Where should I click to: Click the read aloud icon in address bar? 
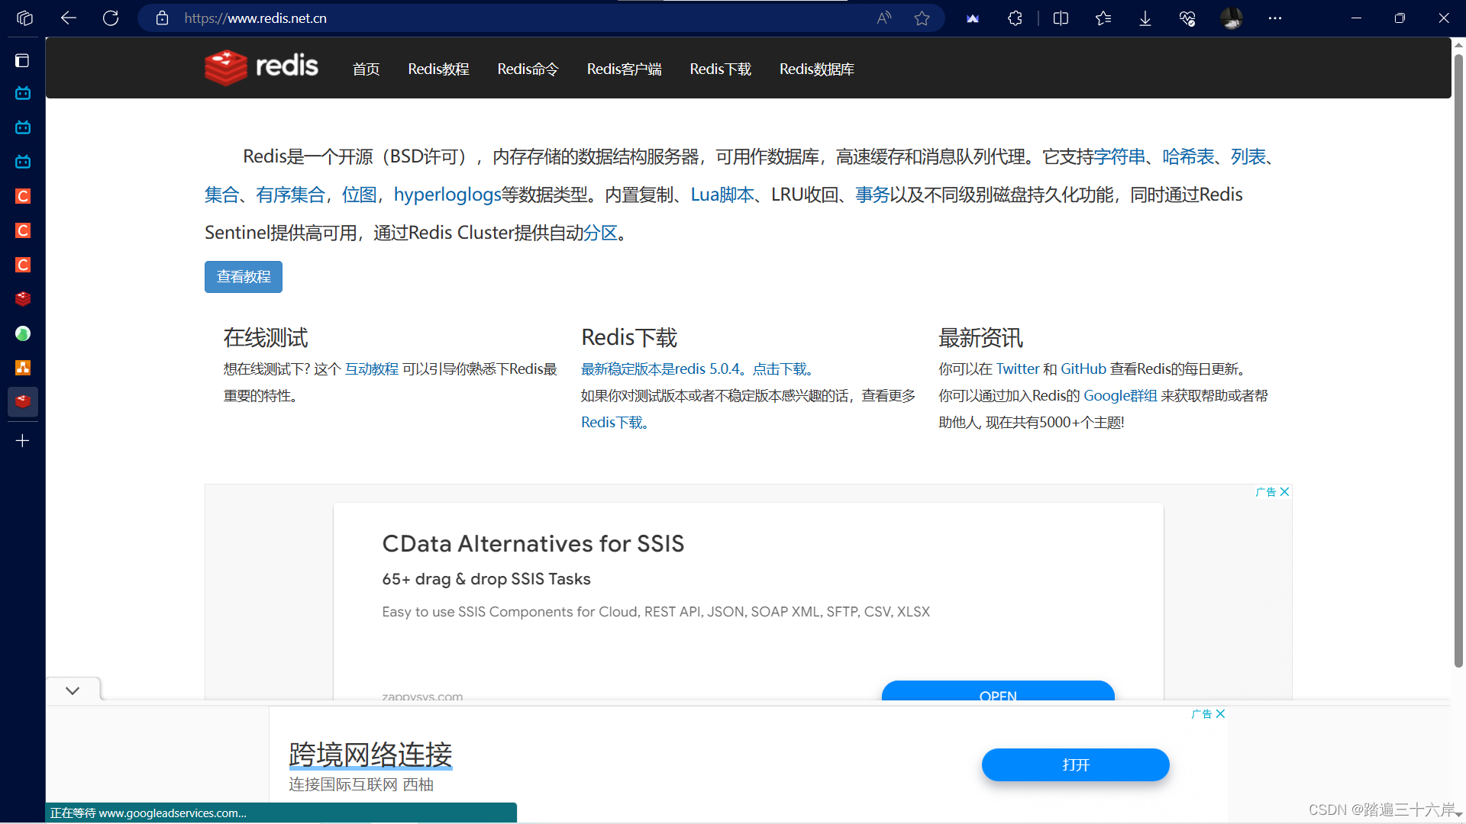tap(884, 18)
